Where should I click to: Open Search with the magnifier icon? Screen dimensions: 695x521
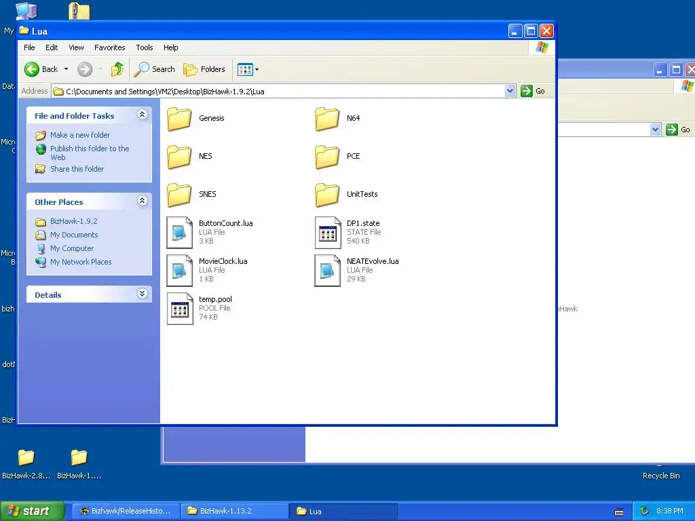pyautogui.click(x=141, y=69)
